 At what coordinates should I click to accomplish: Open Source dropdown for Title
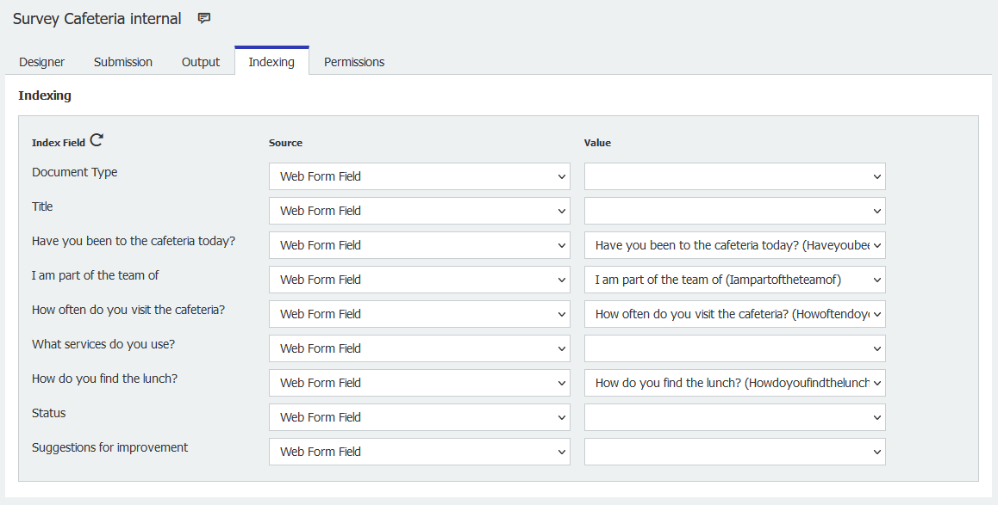(419, 211)
